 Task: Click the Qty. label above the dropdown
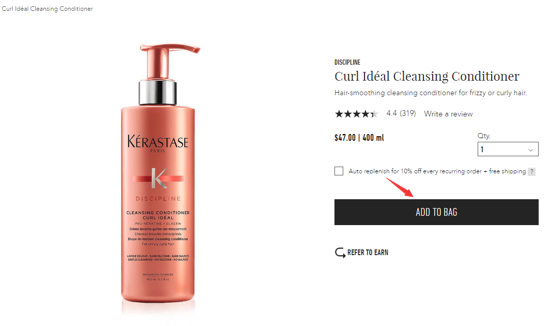tap(484, 136)
